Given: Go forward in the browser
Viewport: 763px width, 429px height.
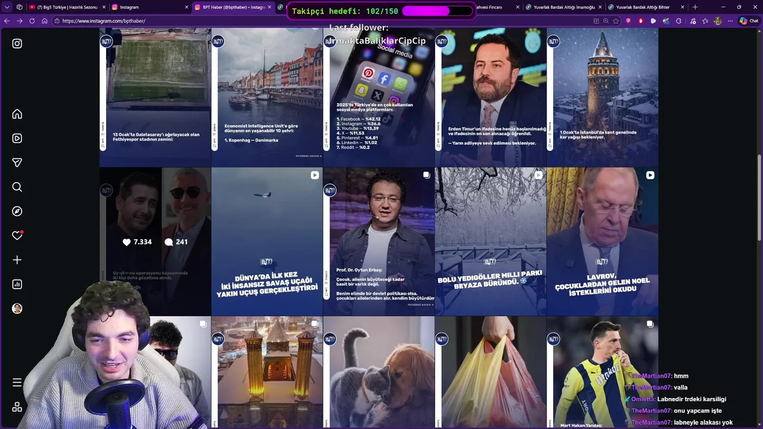Looking at the screenshot, I should click(20, 21).
